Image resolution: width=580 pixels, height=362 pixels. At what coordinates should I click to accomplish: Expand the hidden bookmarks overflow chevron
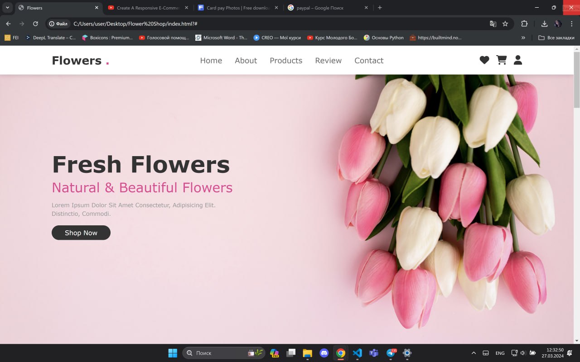tap(523, 38)
